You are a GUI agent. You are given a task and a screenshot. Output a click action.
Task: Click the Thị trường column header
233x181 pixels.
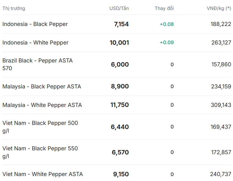[x=14, y=8]
